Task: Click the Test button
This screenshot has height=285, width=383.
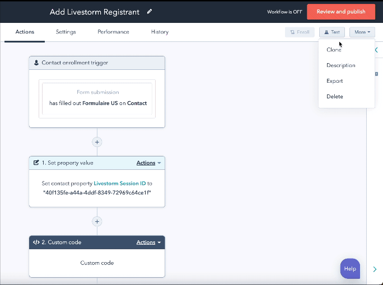Action: click(332, 32)
